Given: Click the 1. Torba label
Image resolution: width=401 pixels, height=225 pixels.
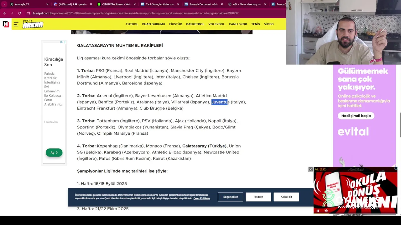Looking at the screenshot, I should (86, 71).
